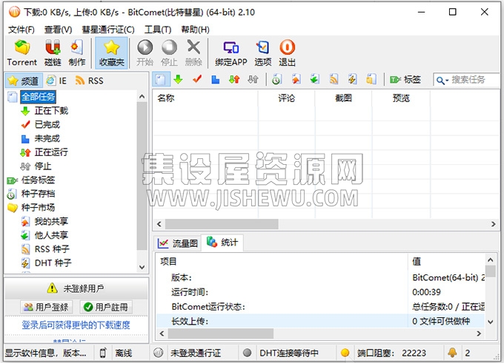Open the 帮助(H) menu
The width and height of the screenshot is (504, 363).
[195, 30]
